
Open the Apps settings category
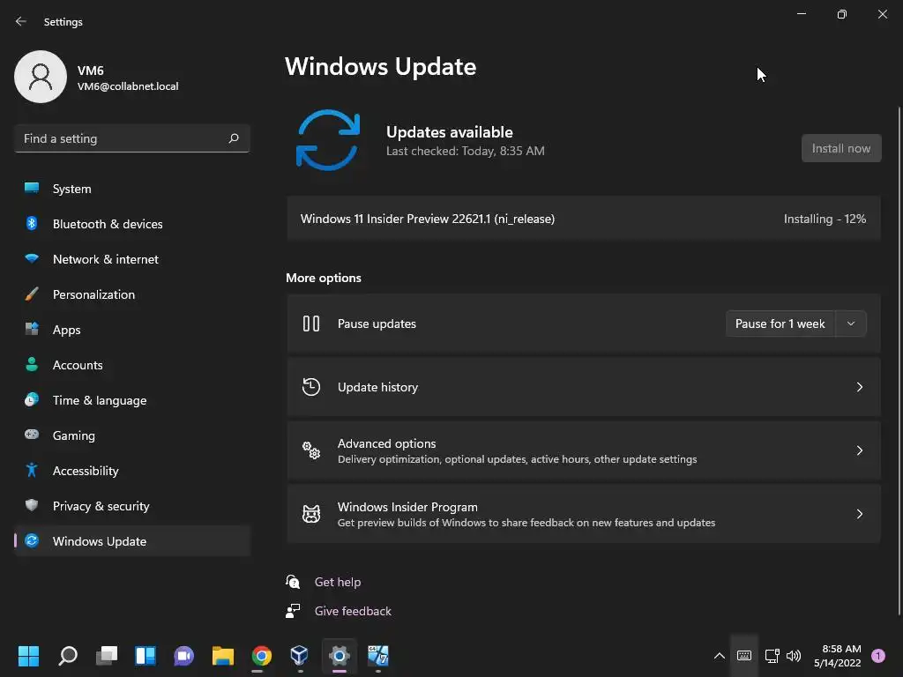(132, 330)
